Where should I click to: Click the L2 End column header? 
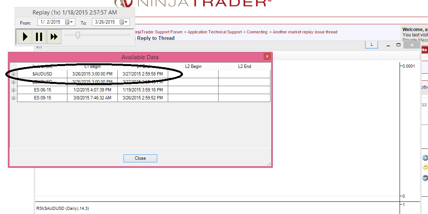pos(244,66)
